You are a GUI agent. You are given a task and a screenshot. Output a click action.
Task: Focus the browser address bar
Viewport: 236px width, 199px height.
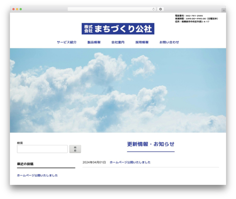(x=112, y=9)
